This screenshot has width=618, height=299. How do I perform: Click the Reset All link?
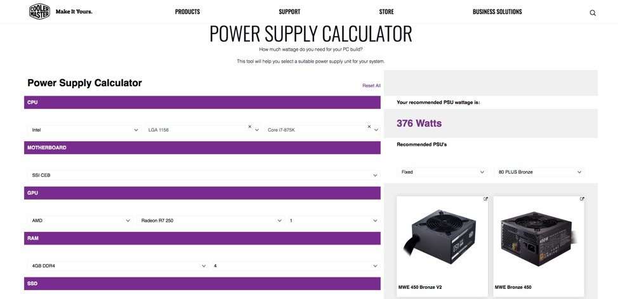point(371,86)
